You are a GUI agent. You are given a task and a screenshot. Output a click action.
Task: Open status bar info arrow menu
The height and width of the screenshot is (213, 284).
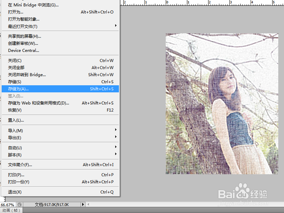(x=83, y=204)
